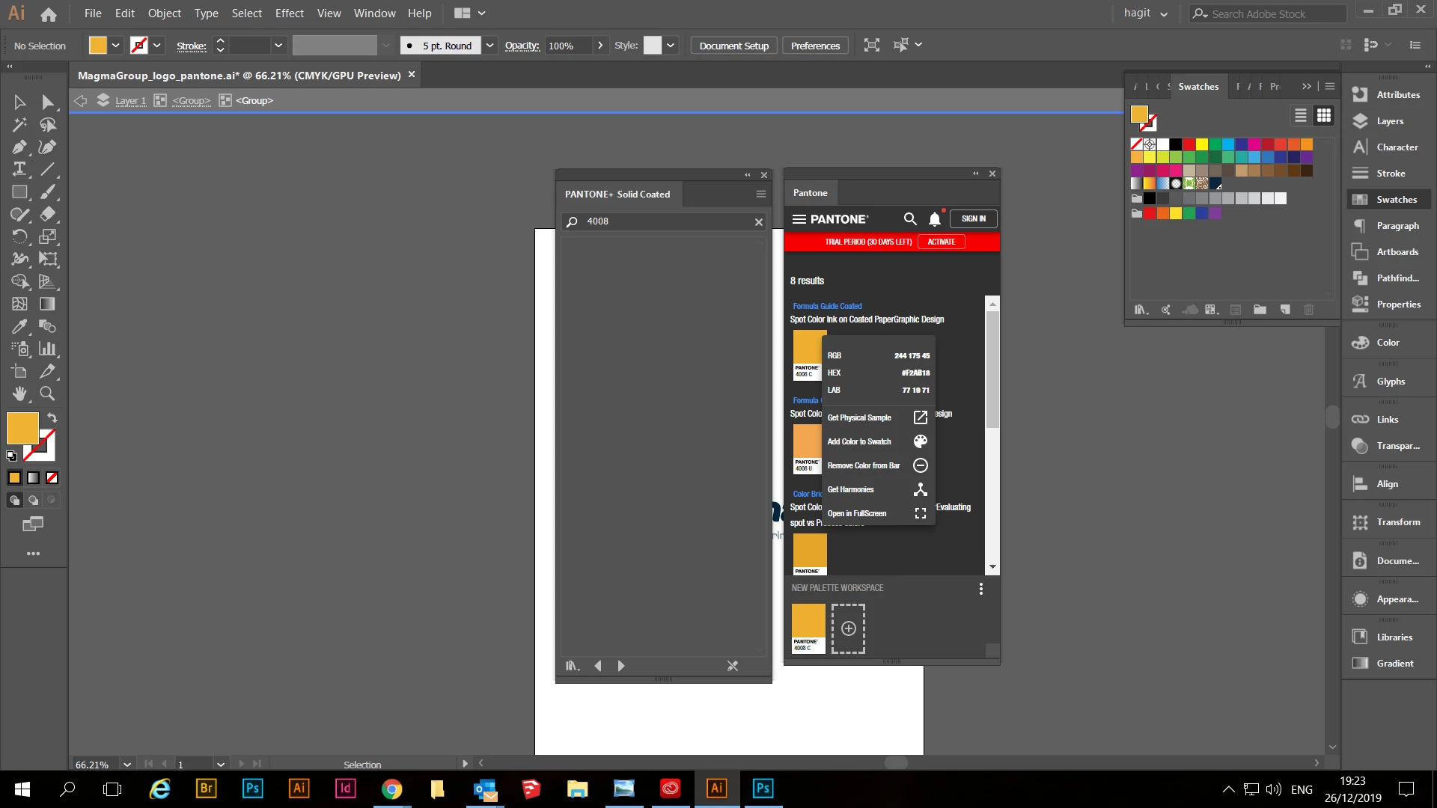Open the Glyphs panel
Screen dimensions: 1437x808
pyautogui.click(x=1389, y=382)
